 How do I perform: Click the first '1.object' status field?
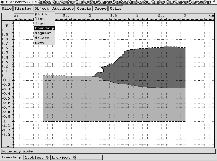point(37,158)
